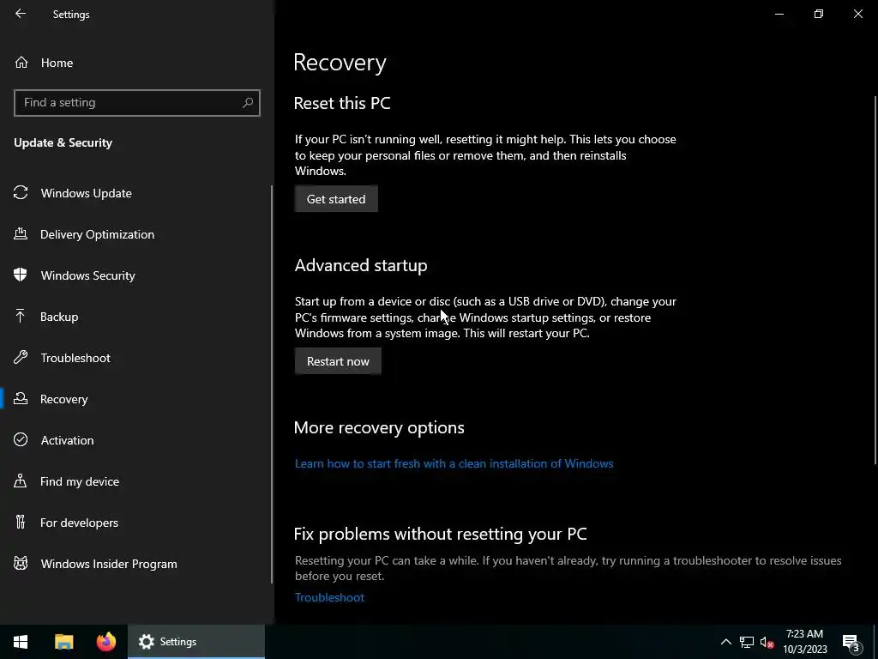Click the Settings taskbar button
Screen dimensions: 878x659
(196, 642)
